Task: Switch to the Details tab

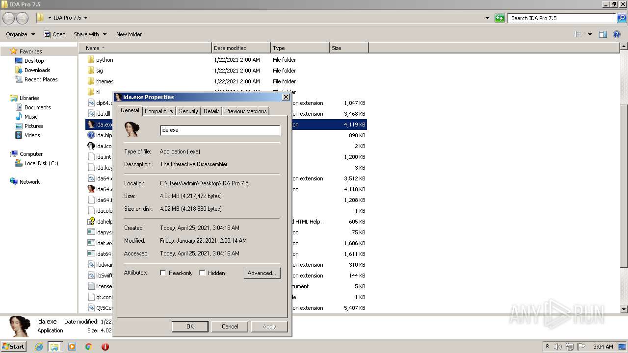Action: (211, 111)
